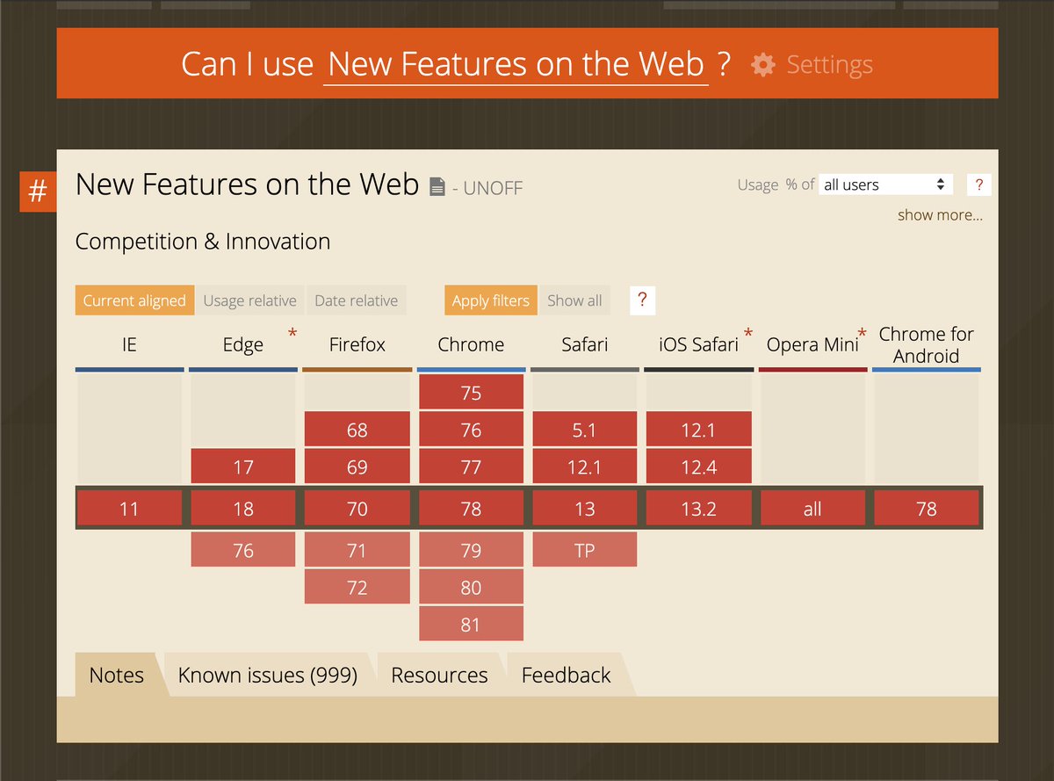Select Current aligned view mode
Viewport: 1054px width, 781px height.
pos(134,300)
